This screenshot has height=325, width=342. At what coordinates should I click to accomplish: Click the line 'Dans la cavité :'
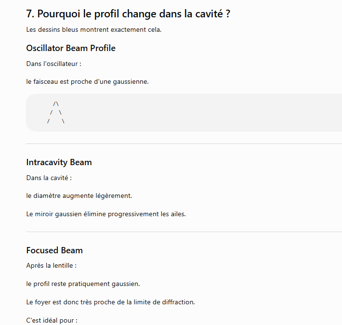click(49, 178)
